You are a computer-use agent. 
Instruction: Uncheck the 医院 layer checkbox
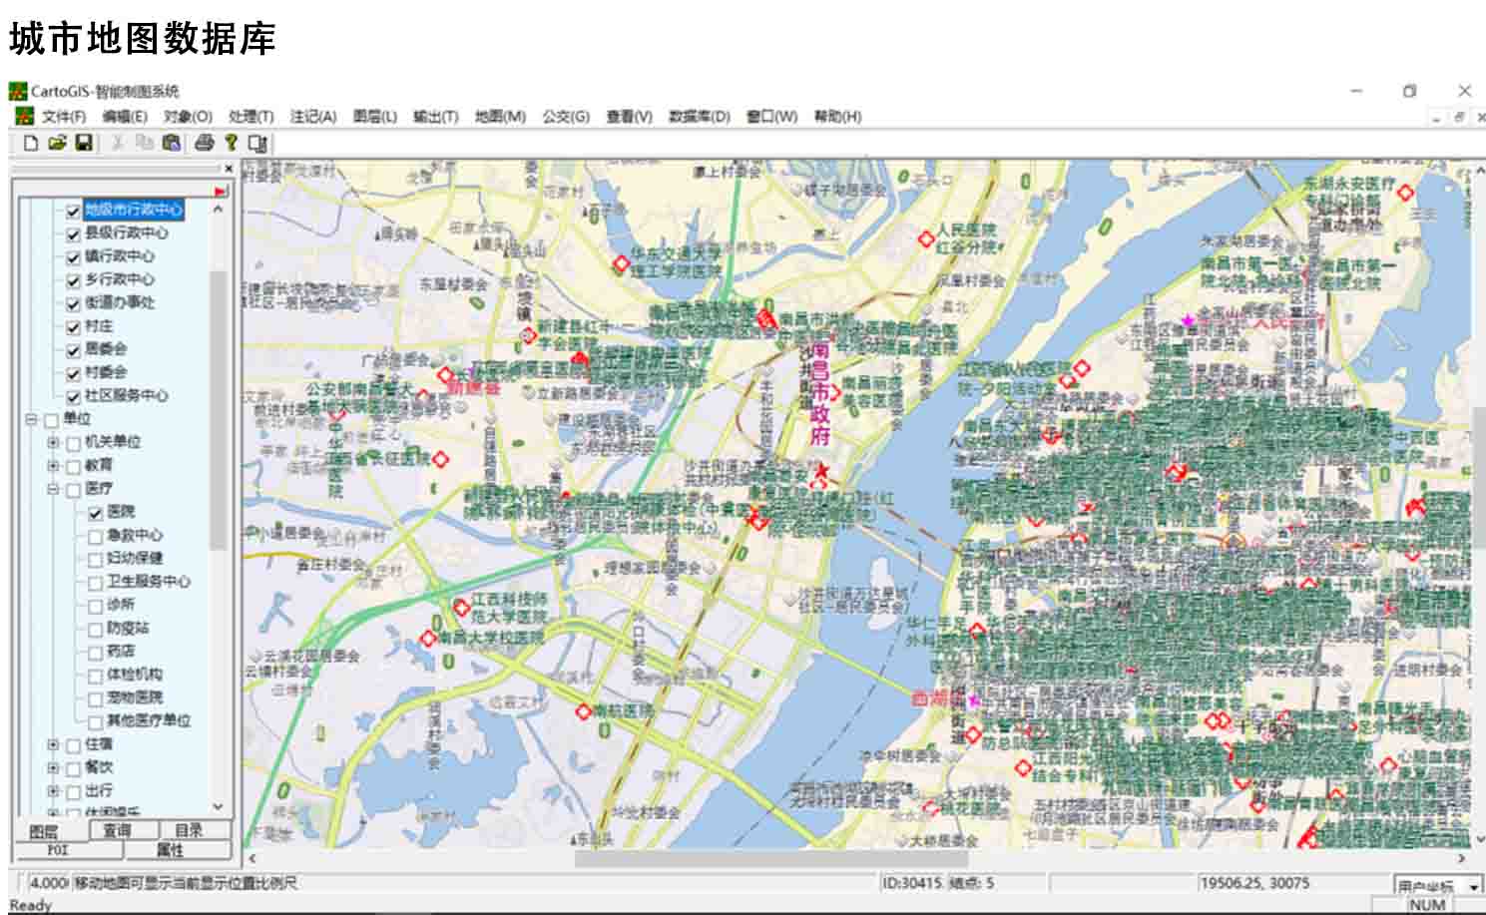pos(96,513)
